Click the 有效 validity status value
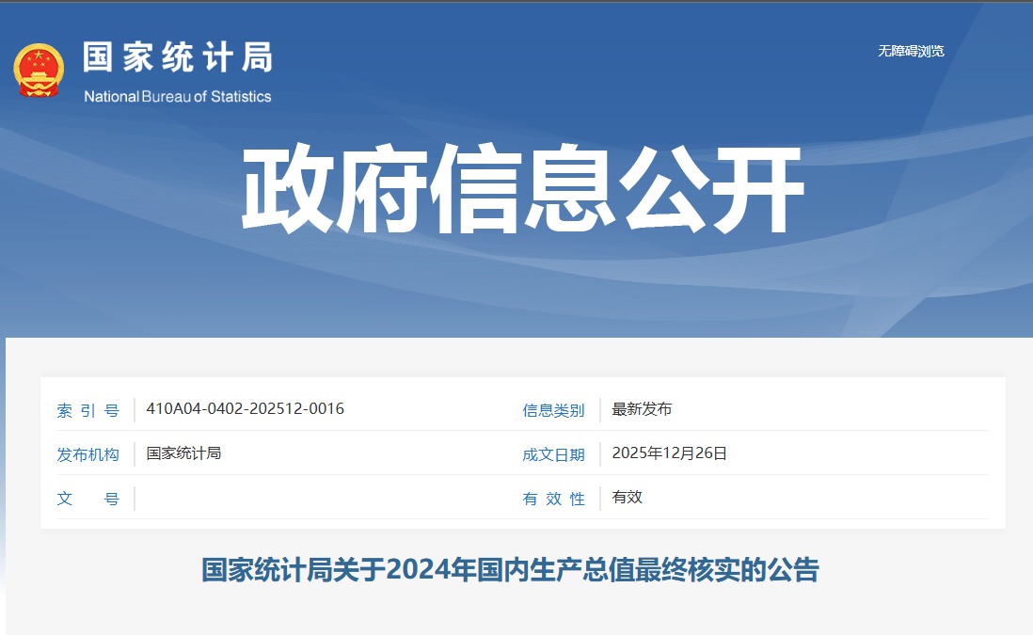This screenshot has height=635, width=1033. pyautogui.click(x=627, y=498)
